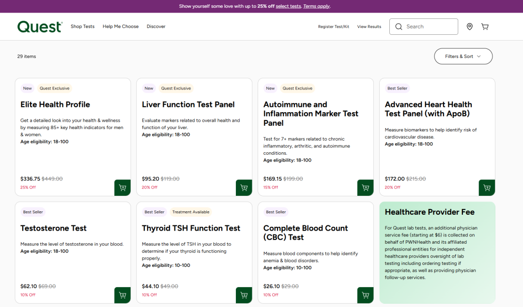Open the 'Terms apply' banner link
The width and height of the screenshot is (523, 307).
coord(316,6)
